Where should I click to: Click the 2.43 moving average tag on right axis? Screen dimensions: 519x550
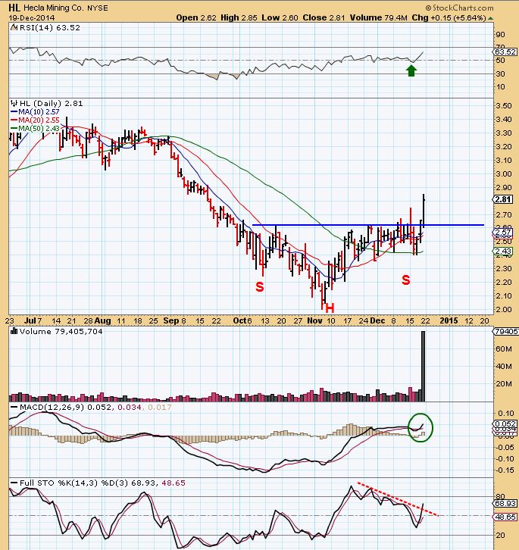tap(503, 252)
